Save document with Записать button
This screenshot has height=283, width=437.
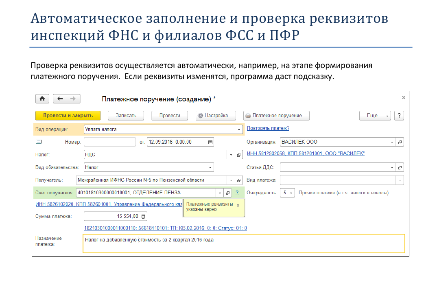[126, 115]
